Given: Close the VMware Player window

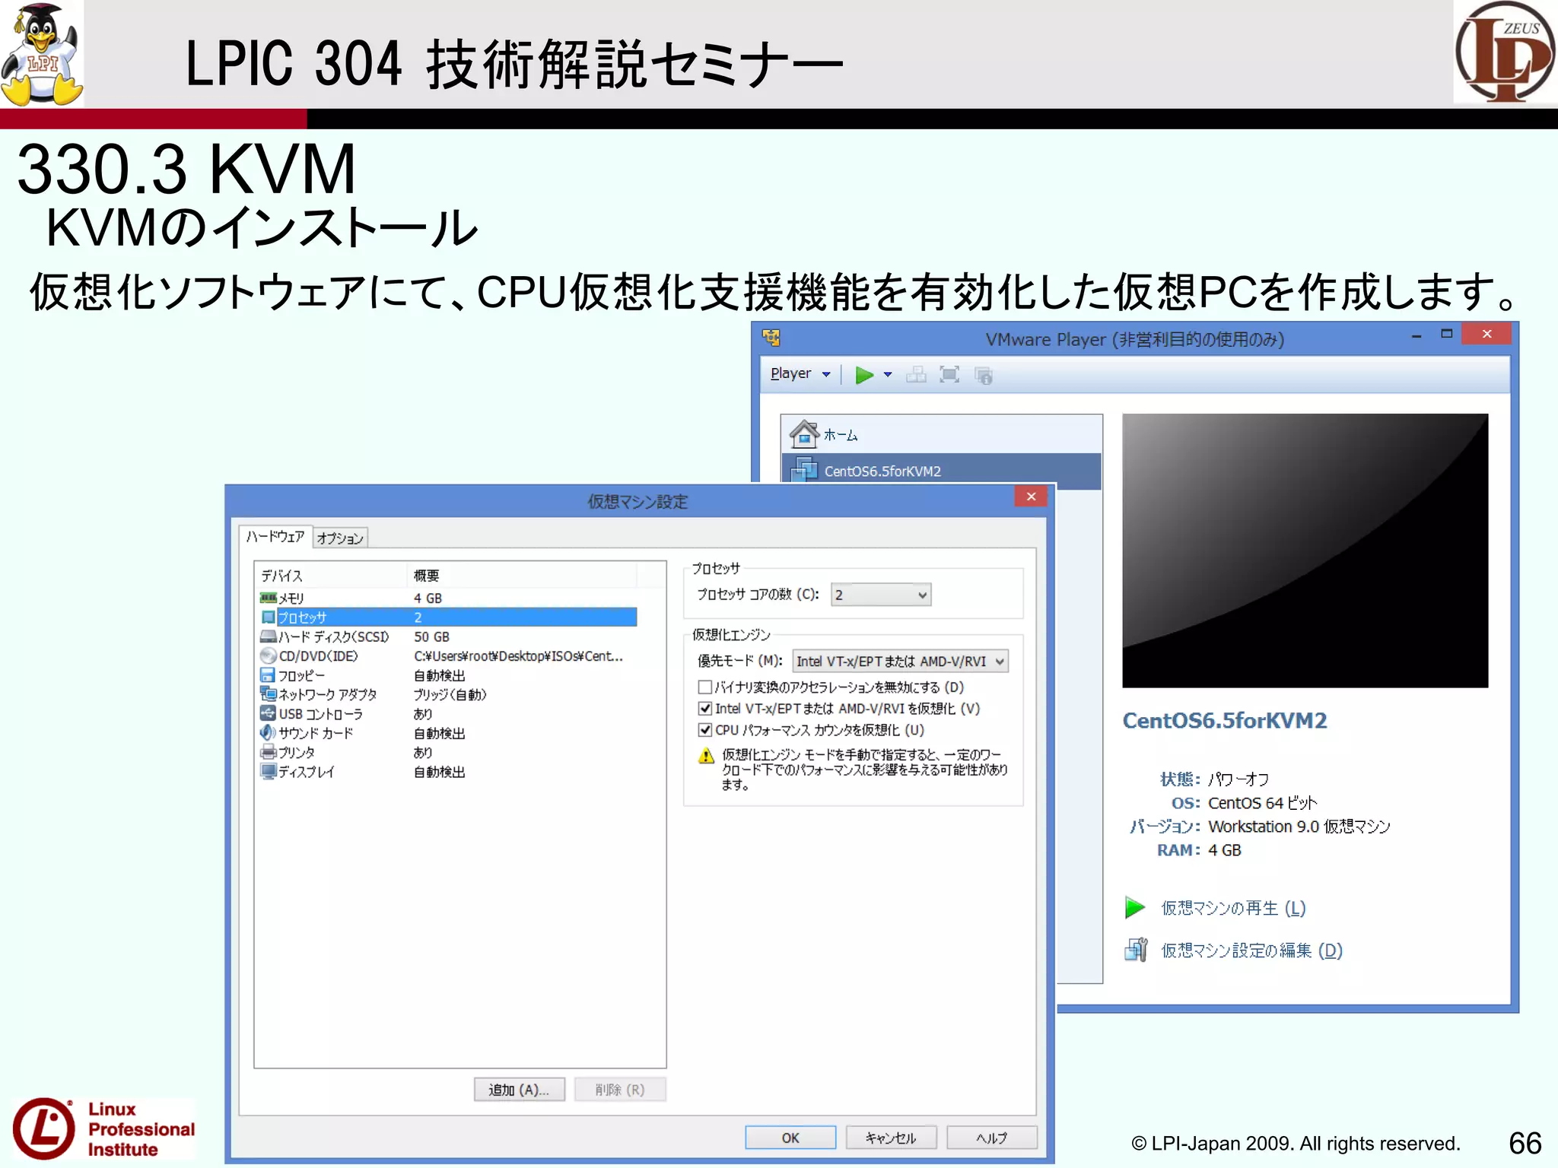Looking at the screenshot, I should point(1486,334).
